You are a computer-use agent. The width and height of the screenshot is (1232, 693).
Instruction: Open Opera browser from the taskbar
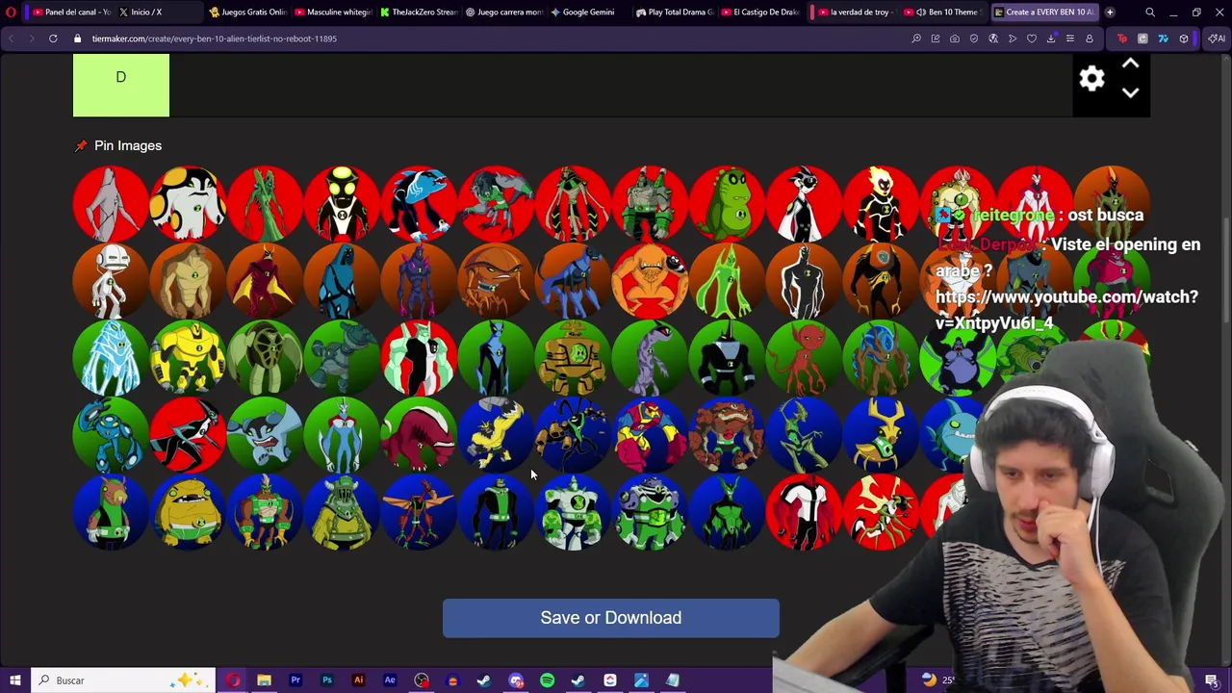coord(233,680)
